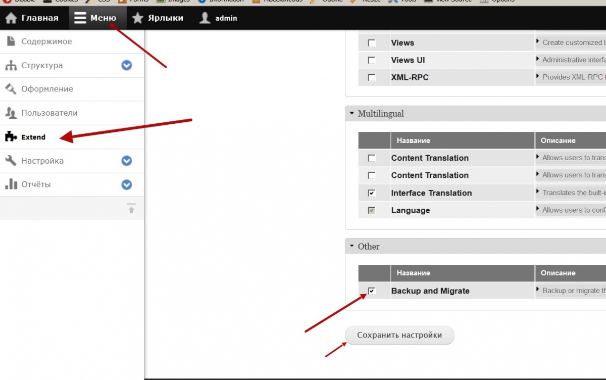The width and height of the screenshot is (606, 380).
Task: Toggle the Interface Translation checkbox
Action: click(372, 193)
